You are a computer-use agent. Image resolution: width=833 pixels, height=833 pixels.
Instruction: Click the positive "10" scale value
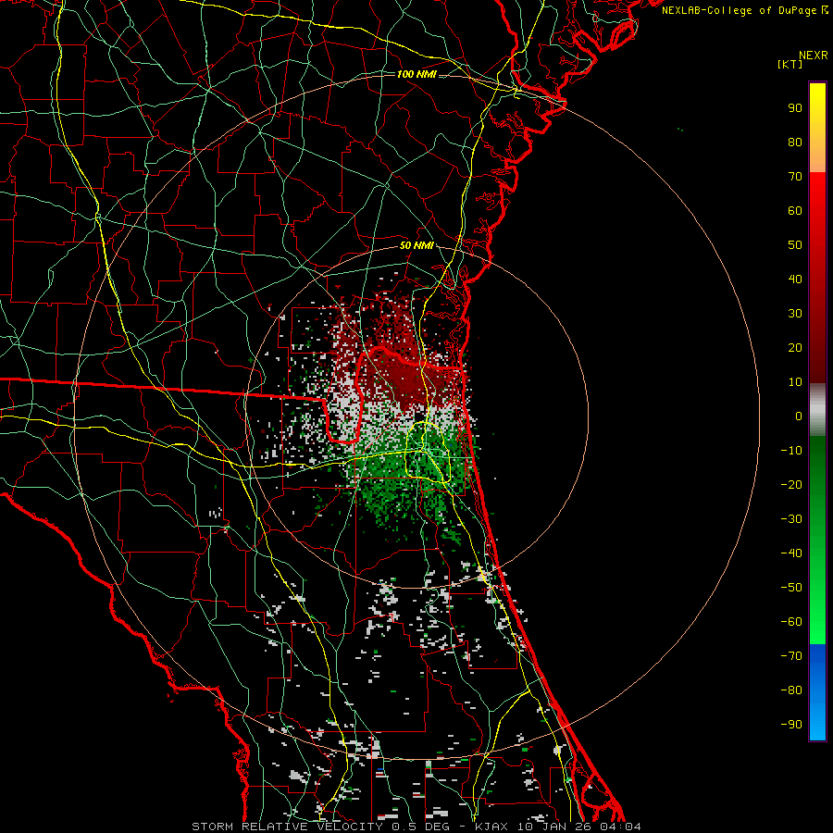coord(795,382)
